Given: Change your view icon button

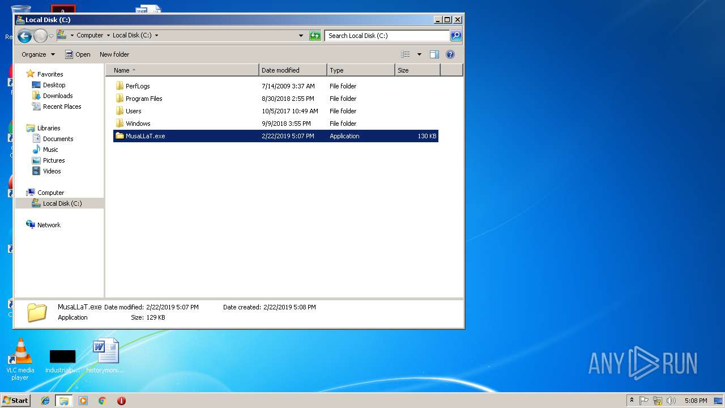Looking at the screenshot, I should 406,54.
